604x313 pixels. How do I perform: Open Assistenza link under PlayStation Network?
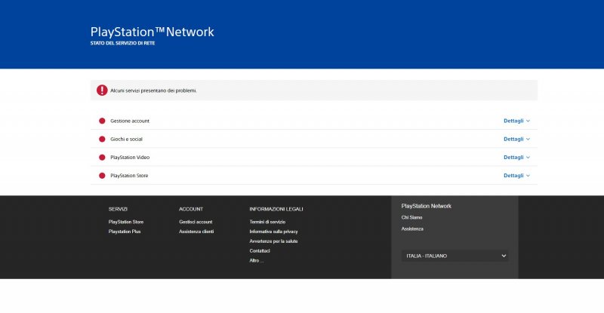click(412, 229)
